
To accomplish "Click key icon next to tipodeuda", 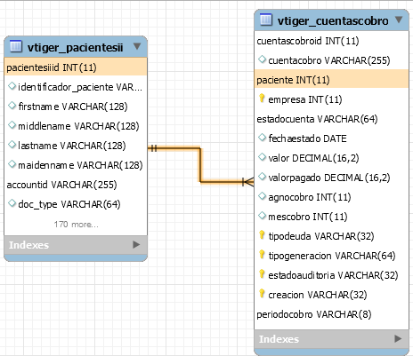I will (x=262, y=235).
